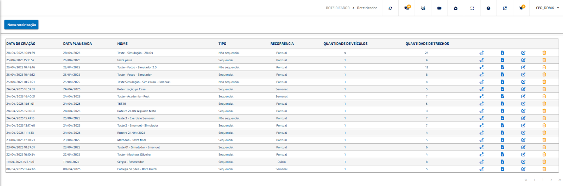Screen dimensions: 563x186
Task: Open the folders icon in header
Action: (439, 8)
